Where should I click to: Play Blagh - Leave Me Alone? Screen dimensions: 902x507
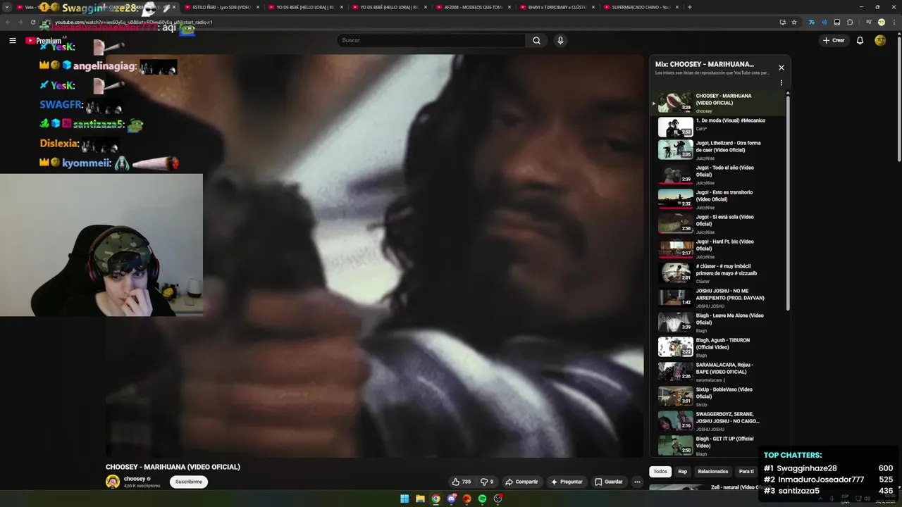(x=717, y=323)
